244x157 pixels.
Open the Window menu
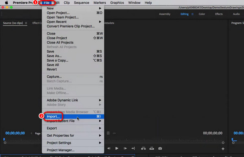click(x=134, y=3)
